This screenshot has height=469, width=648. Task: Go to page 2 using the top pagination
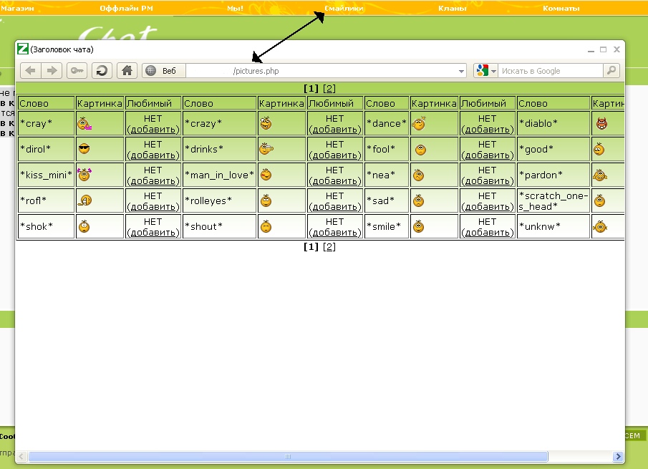(329, 89)
